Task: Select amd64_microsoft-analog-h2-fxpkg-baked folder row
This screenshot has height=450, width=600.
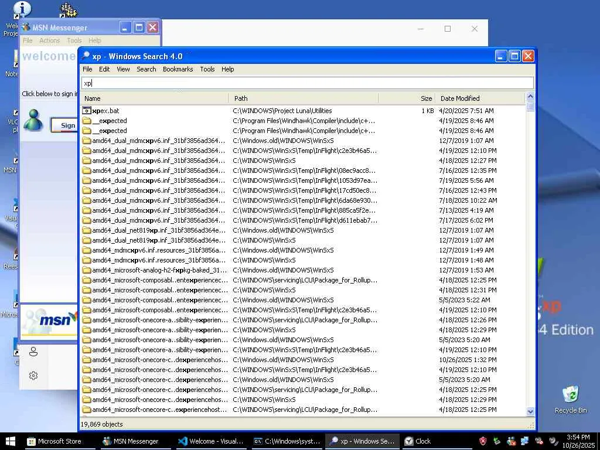Action: 303,270
